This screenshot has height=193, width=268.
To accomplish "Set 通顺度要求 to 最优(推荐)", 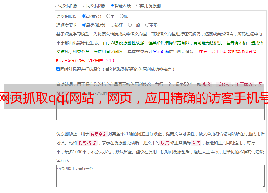I will click(84, 25).
